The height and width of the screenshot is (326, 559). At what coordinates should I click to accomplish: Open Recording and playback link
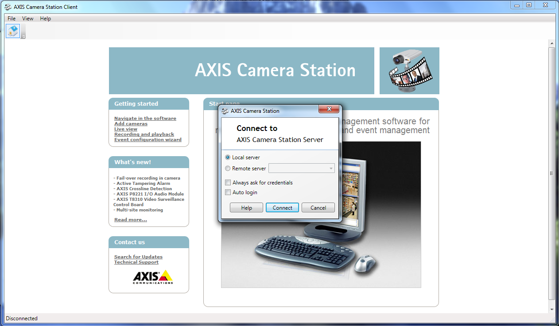144,134
